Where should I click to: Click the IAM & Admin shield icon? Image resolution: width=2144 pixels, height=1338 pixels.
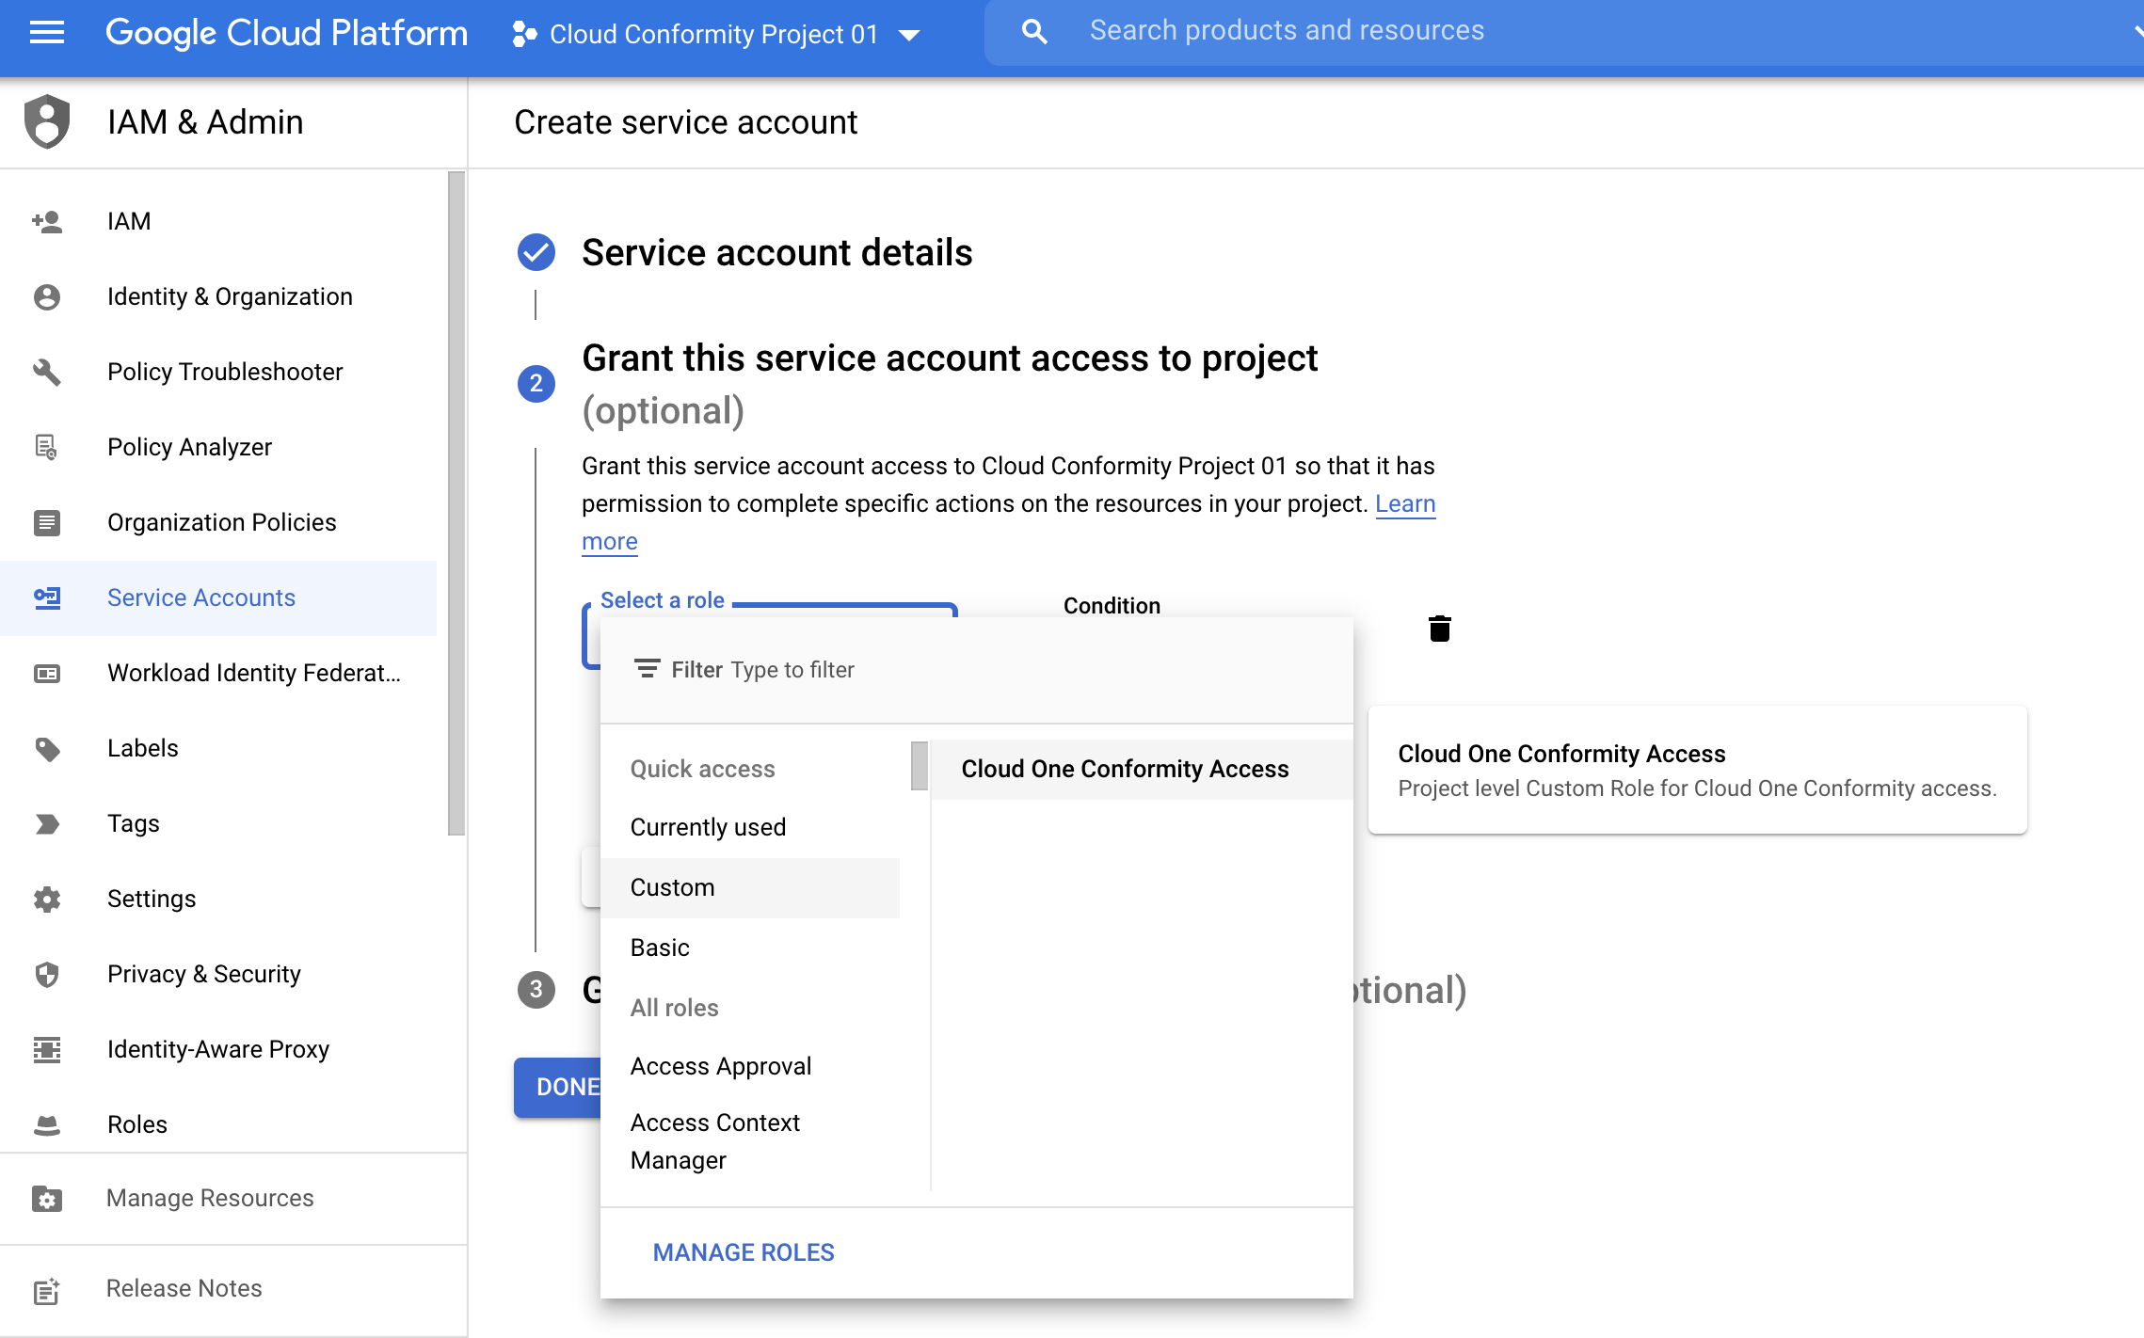47,121
